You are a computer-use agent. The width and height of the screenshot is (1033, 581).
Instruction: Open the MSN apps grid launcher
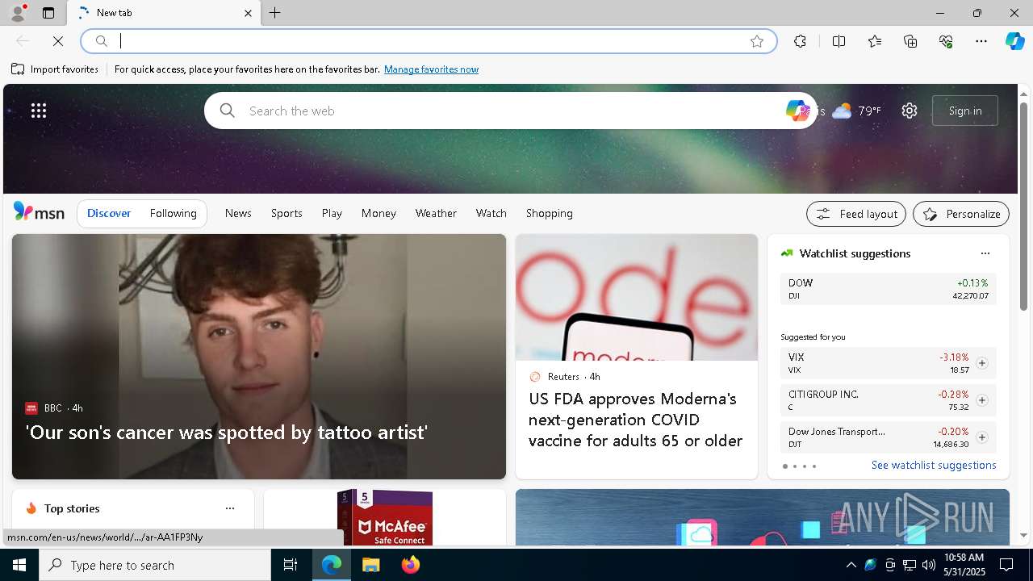coord(39,111)
